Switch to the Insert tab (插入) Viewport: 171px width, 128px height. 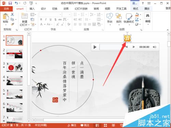point(32,9)
